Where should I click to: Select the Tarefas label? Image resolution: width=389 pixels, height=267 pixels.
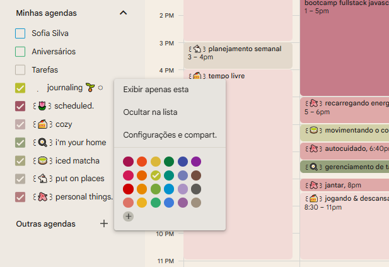[45, 70]
